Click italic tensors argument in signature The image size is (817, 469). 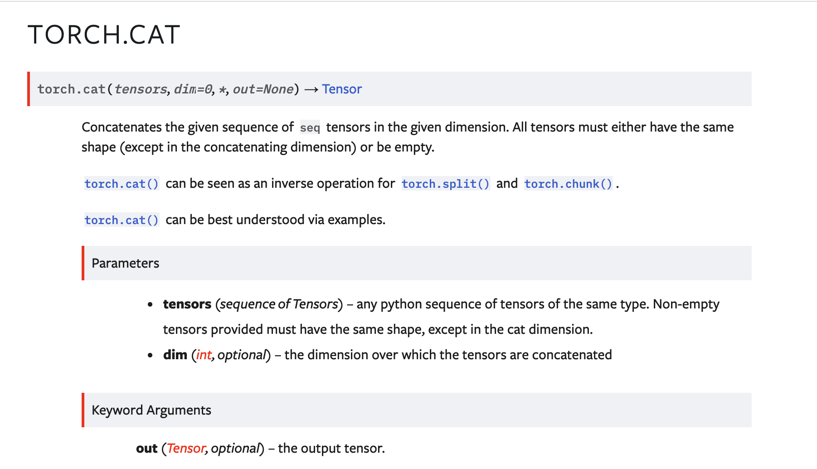pyautogui.click(x=141, y=89)
